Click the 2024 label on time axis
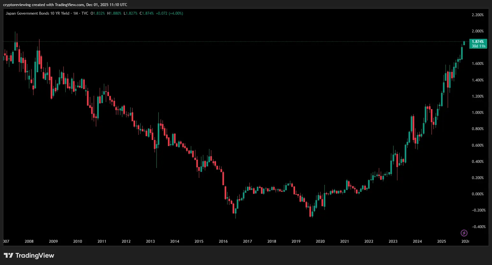492x265 pixels. (x=417, y=241)
